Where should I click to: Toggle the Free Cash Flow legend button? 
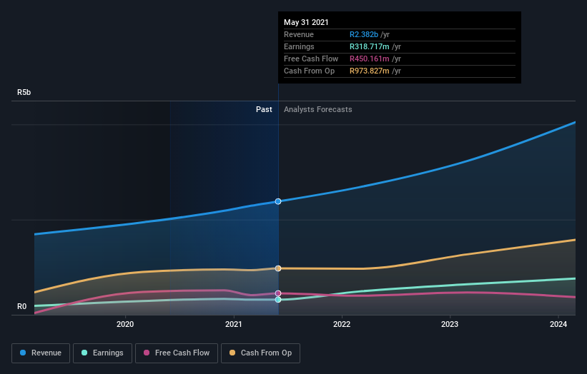177,353
